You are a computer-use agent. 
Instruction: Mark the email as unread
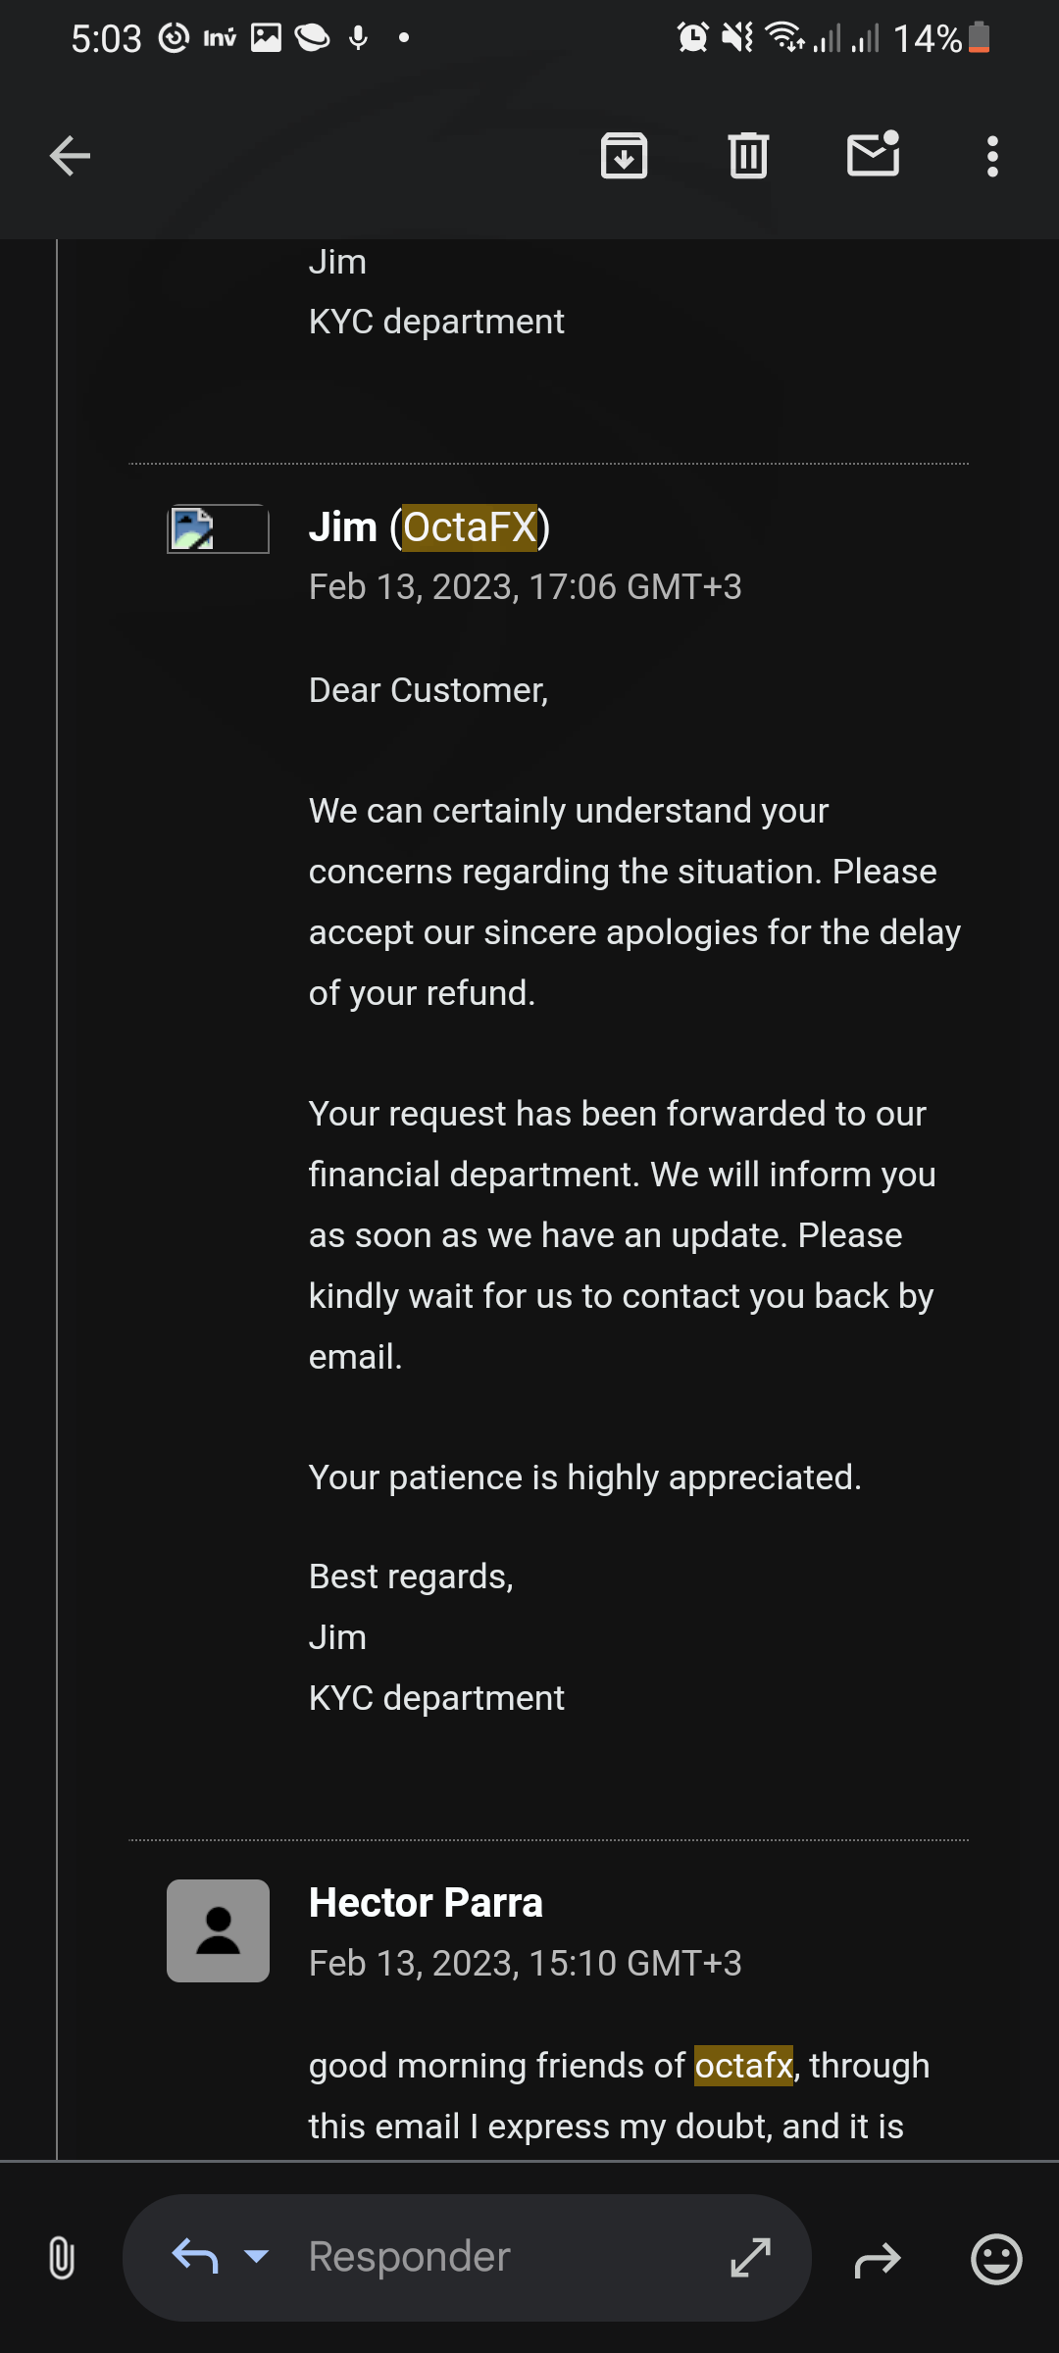[x=873, y=155]
